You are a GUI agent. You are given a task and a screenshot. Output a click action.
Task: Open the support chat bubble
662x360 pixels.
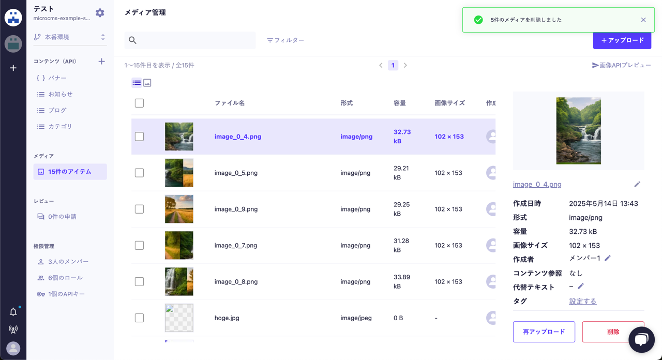641,339
